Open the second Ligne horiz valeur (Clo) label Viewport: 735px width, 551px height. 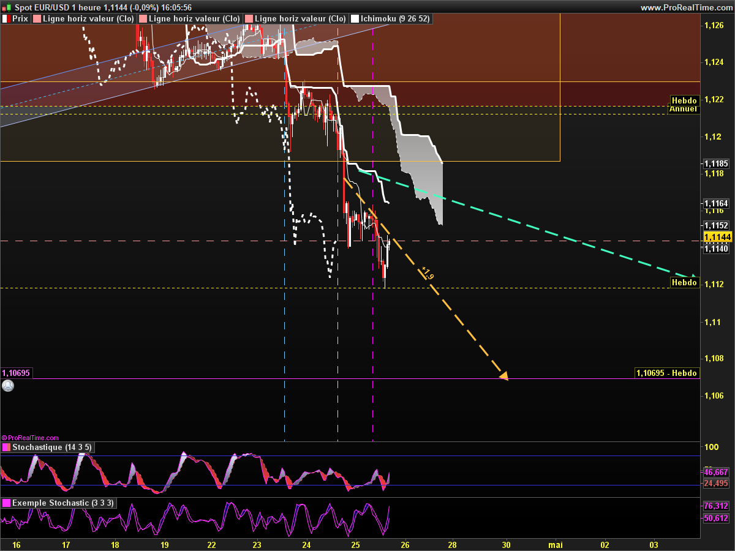point(195,19)
